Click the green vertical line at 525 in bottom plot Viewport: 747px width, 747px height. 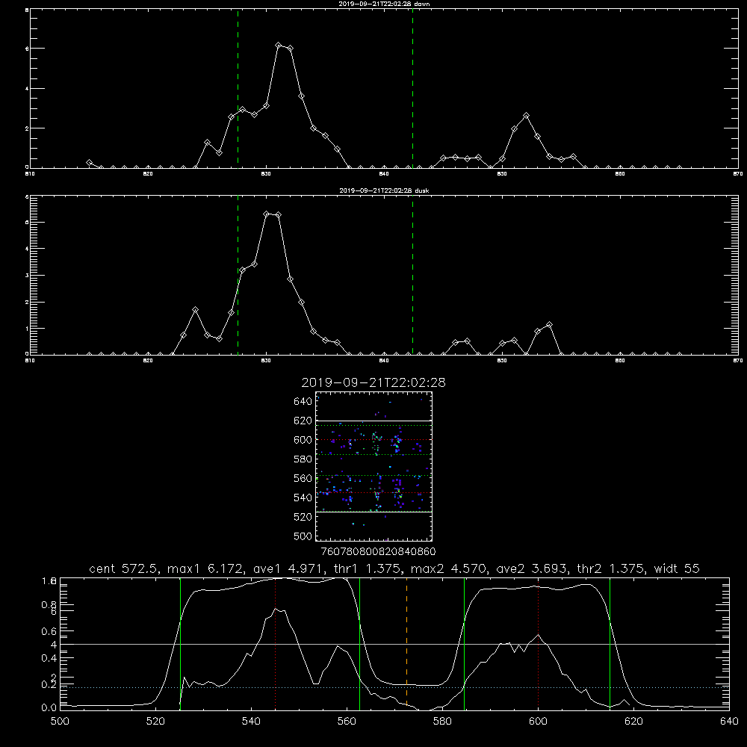click(x=180, y=643)
